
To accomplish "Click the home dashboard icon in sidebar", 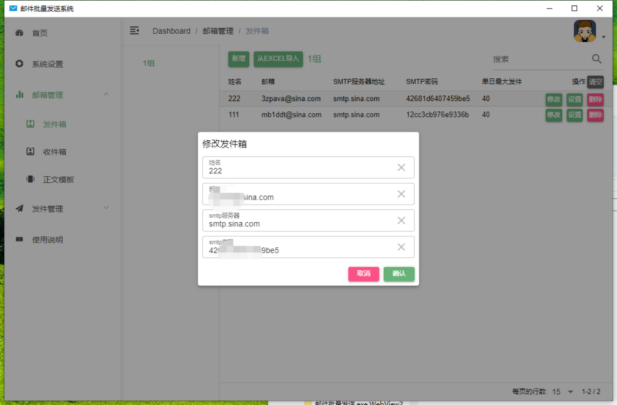I will click(19, 33).
